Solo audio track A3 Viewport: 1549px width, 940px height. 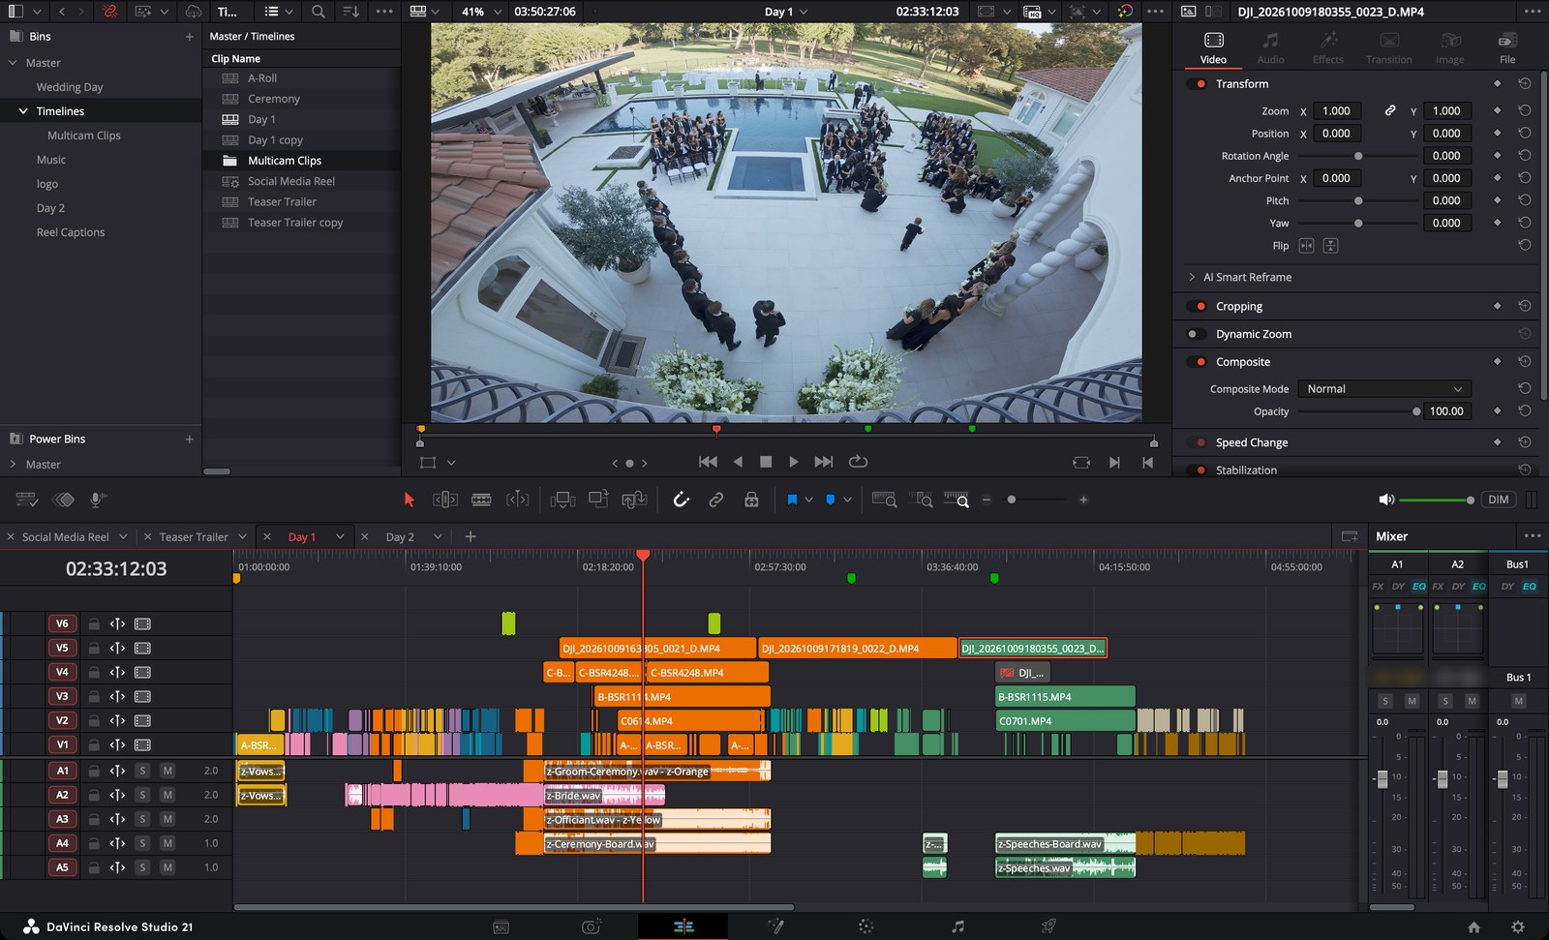pyautogui.click(x=142, y=819)
